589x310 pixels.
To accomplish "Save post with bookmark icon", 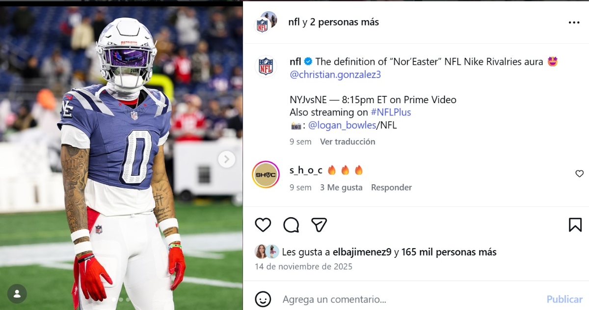I will 575,225.
